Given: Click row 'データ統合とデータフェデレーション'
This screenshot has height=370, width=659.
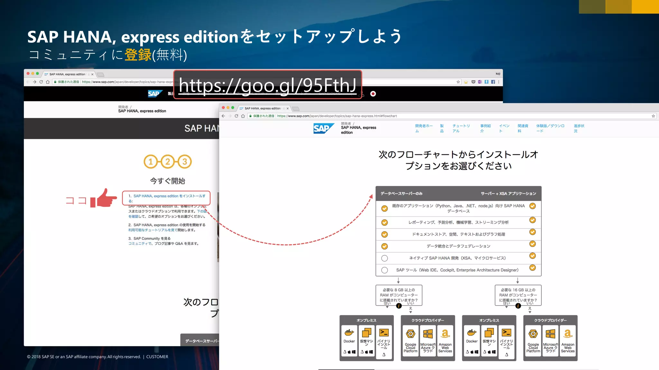Looking at the screenshot, I should (x=459, y=246).
